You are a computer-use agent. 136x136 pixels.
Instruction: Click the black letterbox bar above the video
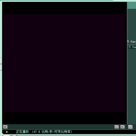click(x=65, y=8)
